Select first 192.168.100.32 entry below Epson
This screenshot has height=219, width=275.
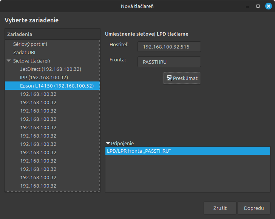[x=38, y=94]
